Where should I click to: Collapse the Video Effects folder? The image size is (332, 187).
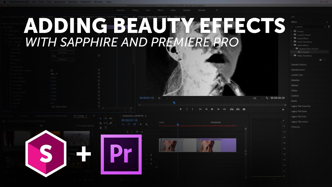292,45
